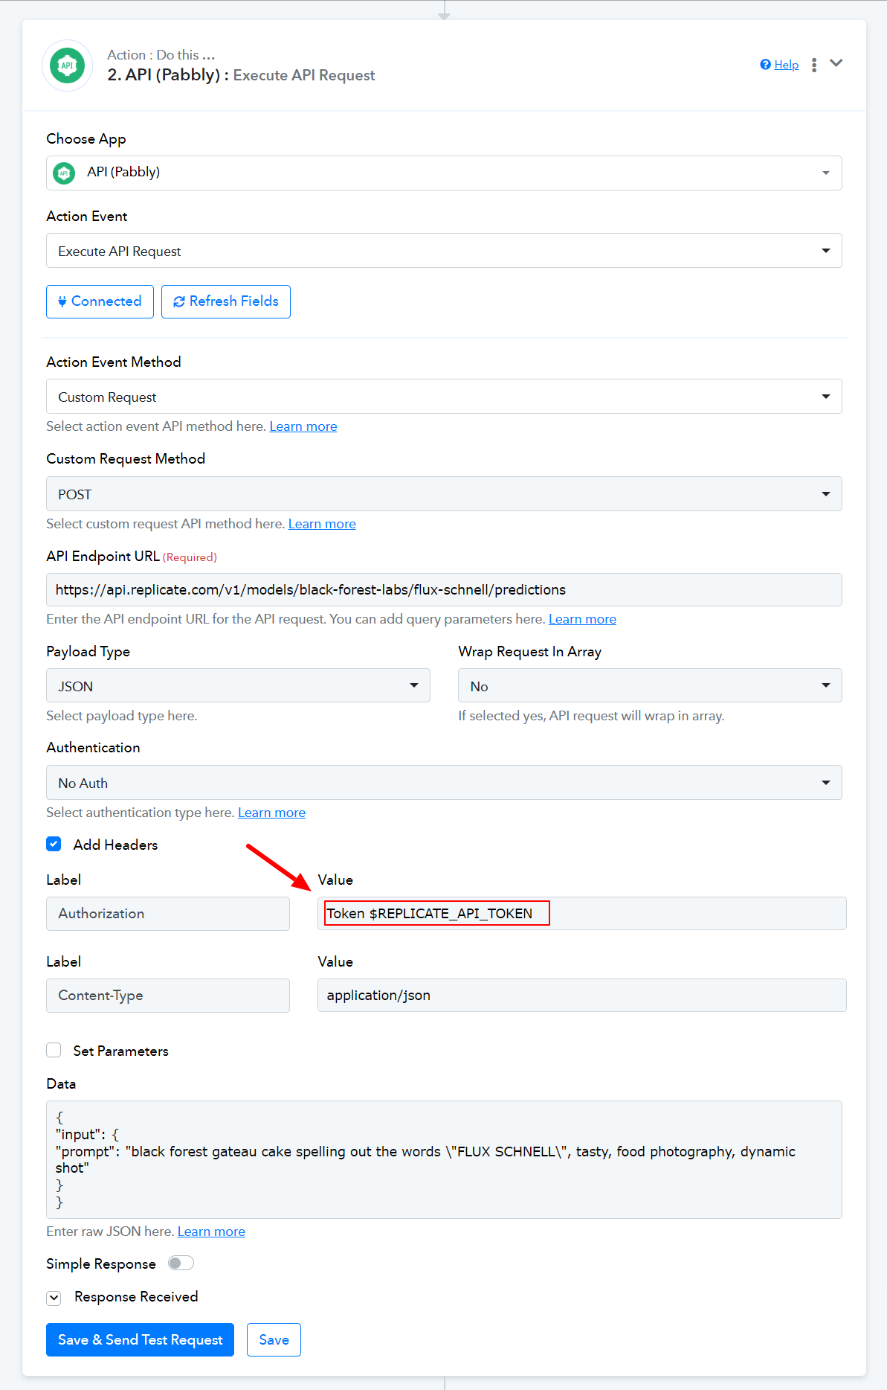This screenshot has width=887, height=1390.
Task: Open Learn more link under Authentication
Action: [x=271, y=813]
